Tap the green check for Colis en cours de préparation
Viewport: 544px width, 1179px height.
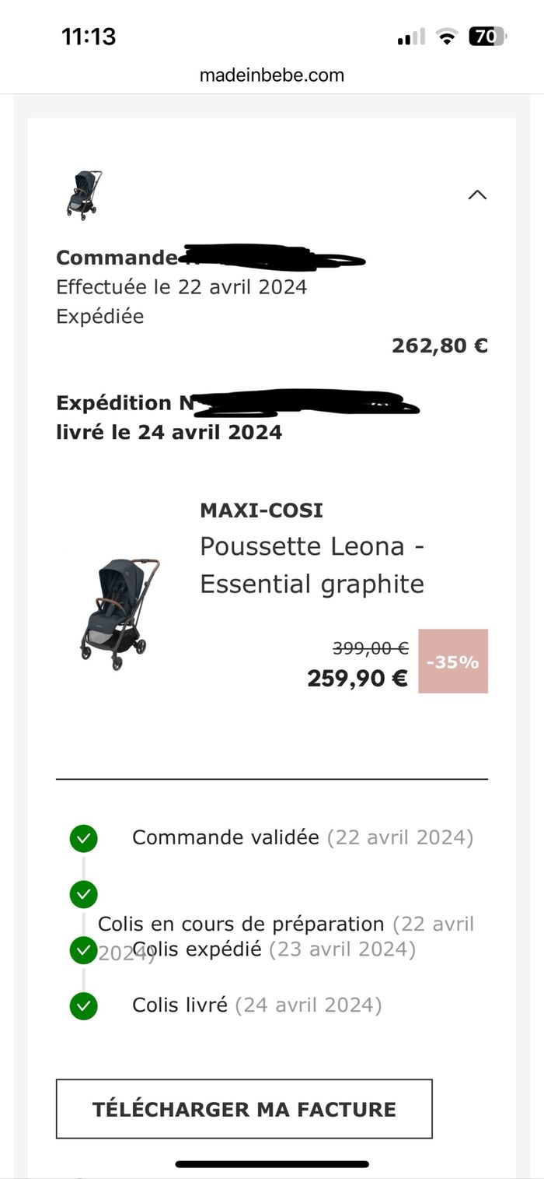83,893
